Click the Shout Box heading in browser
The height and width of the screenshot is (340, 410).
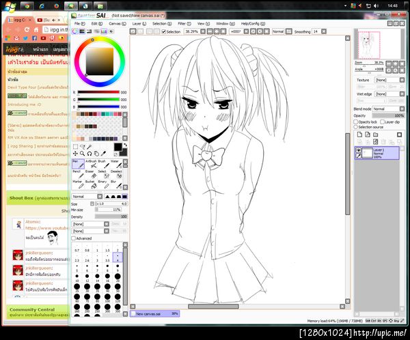[x=21, y=198]
